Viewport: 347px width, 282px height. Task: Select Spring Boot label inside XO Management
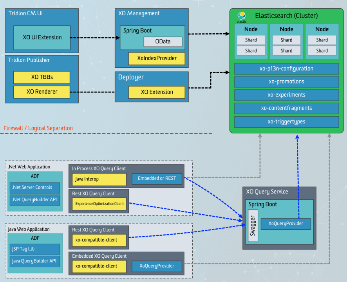[x=137, y=31]
